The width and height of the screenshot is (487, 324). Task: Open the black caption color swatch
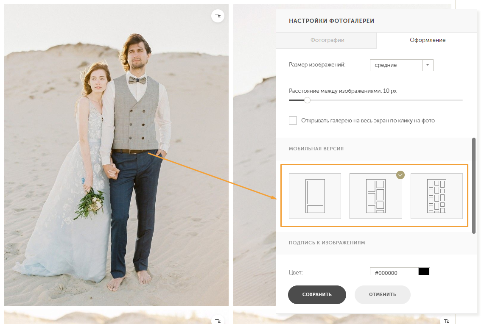pos(424,271)
